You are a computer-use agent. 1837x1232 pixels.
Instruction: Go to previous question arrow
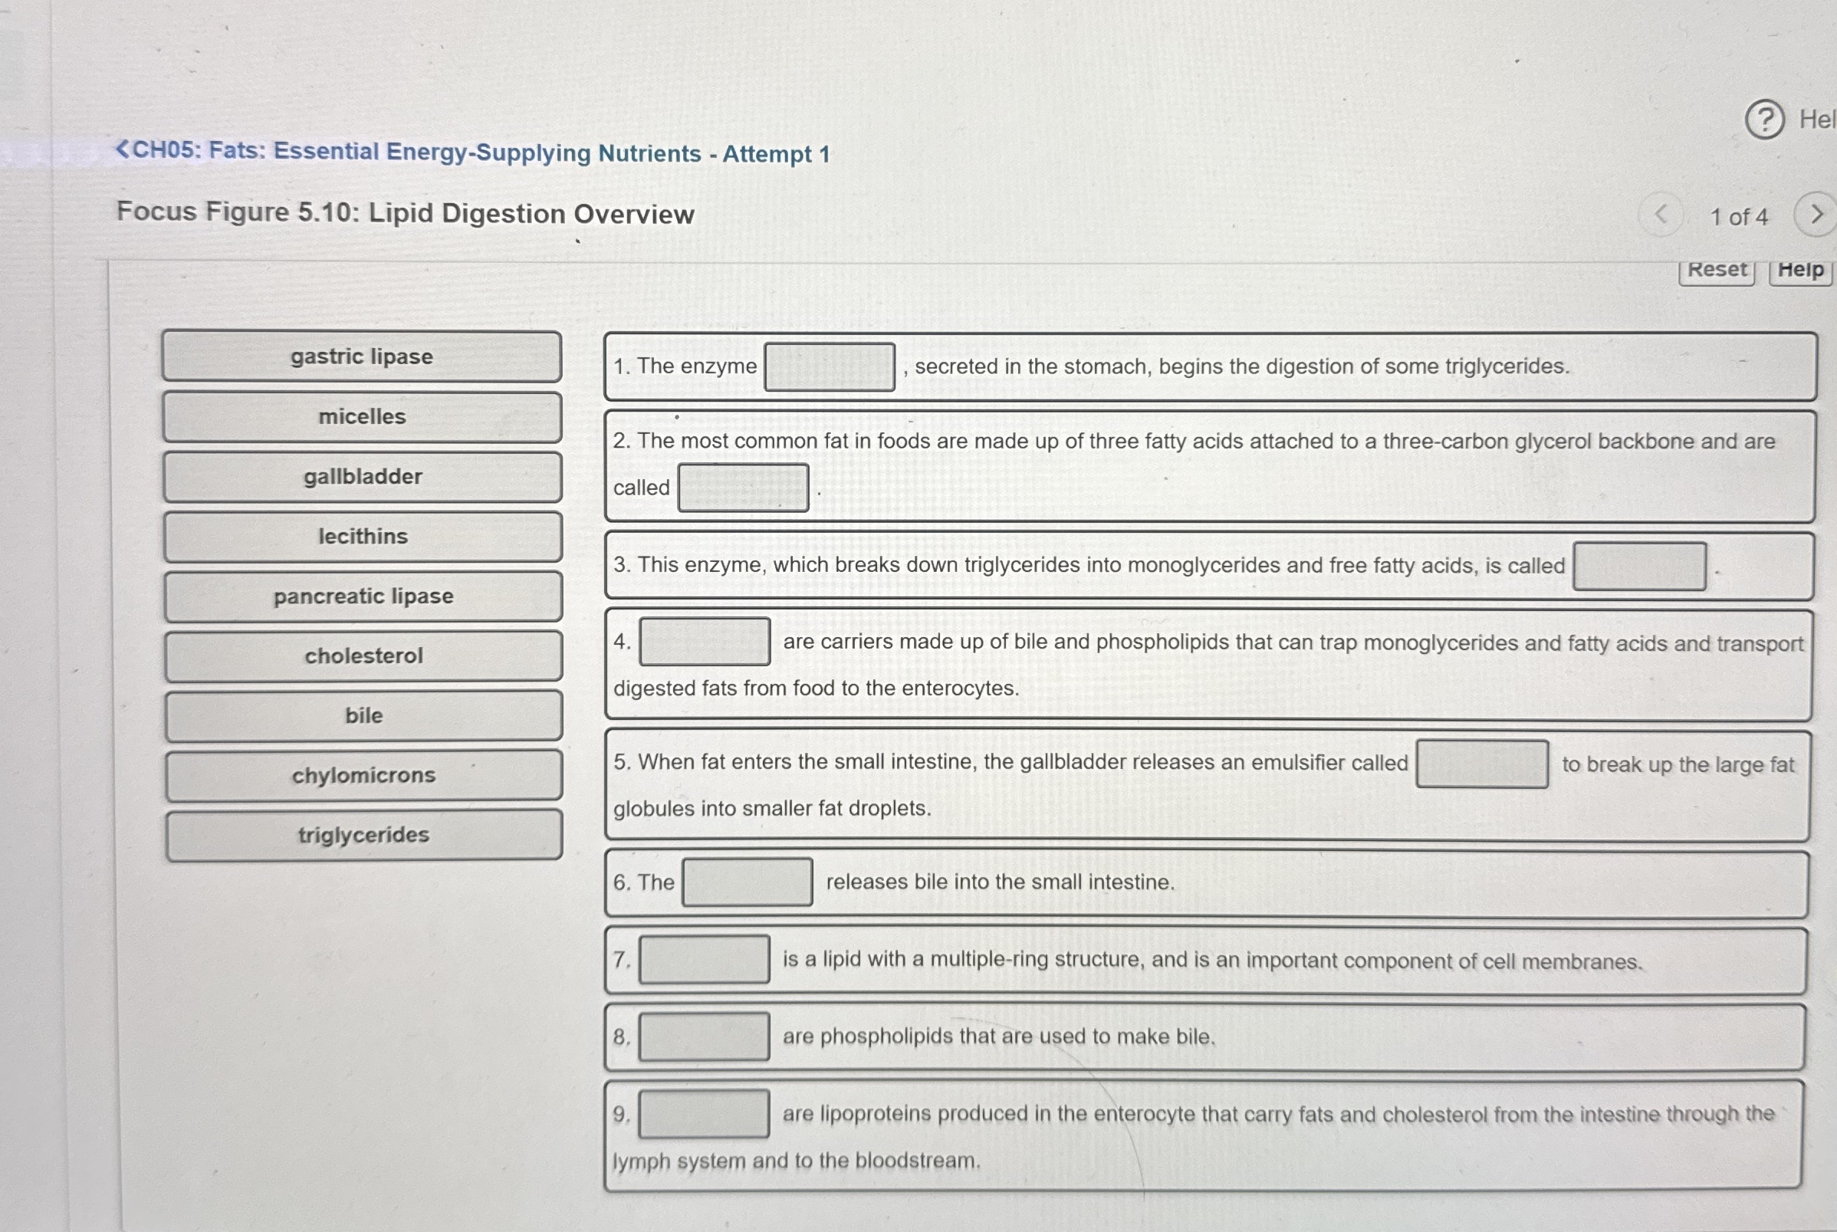1661,215
